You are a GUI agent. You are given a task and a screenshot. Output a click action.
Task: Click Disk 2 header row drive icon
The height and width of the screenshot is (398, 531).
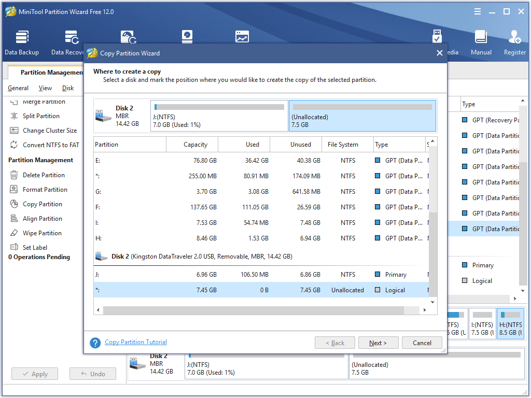click(101, 256)
